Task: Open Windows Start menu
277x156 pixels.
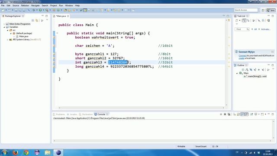Action: click(x=5, y=152)
